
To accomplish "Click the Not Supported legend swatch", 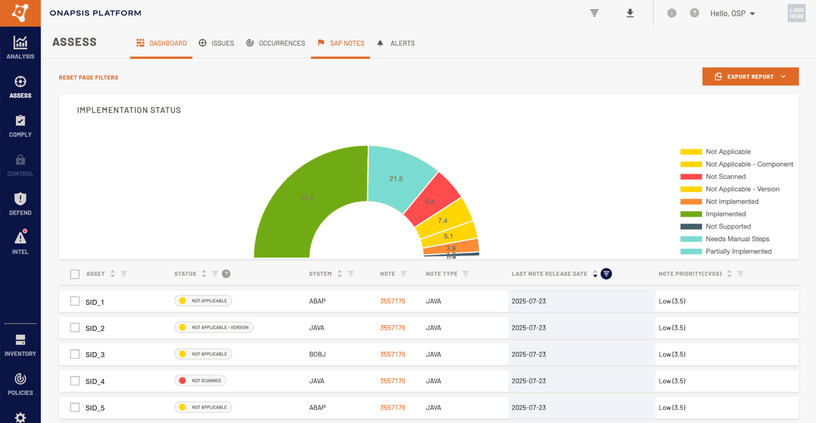I will coord(691,227).
